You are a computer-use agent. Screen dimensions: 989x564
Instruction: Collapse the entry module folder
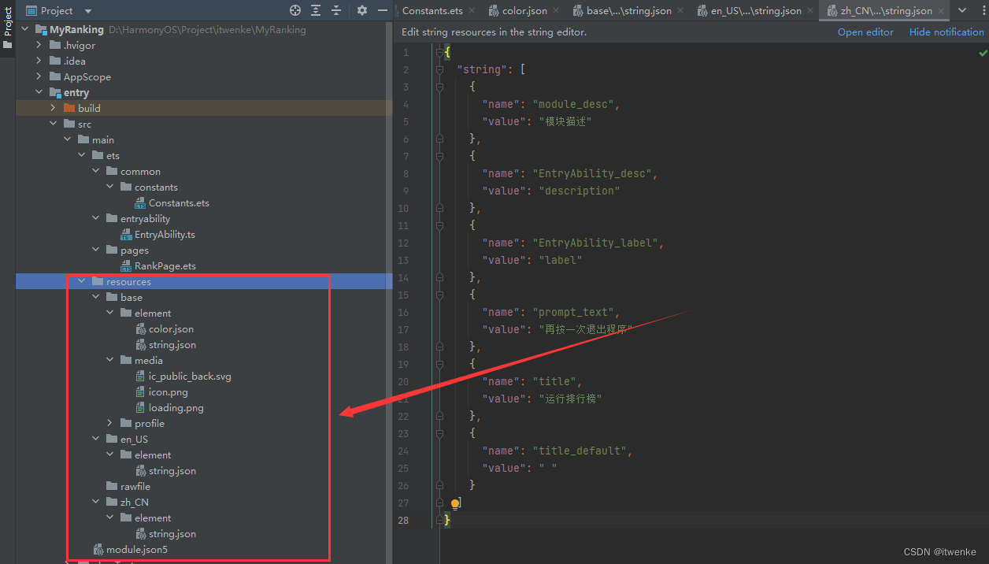pyautogui.click(x=39, y=93)
